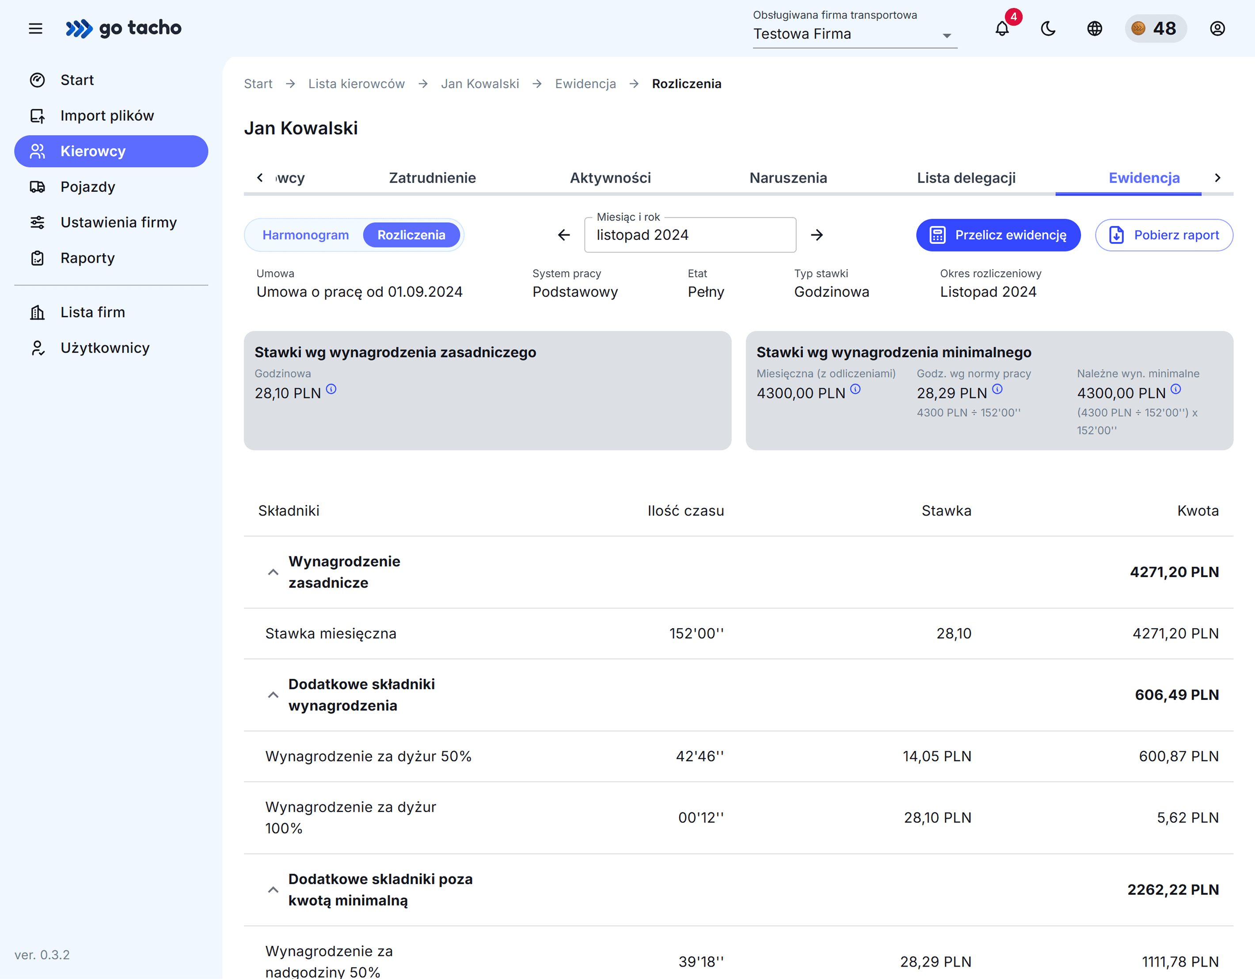Click Wynagrodzenie za dyżur 50% row
The image size is (1255, 979).
tap(738, 757)
